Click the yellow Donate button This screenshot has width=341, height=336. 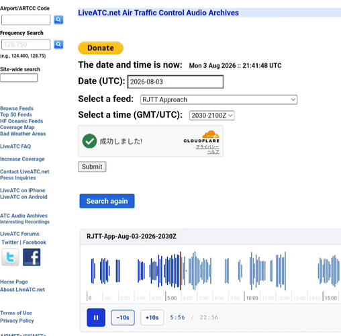101,48
